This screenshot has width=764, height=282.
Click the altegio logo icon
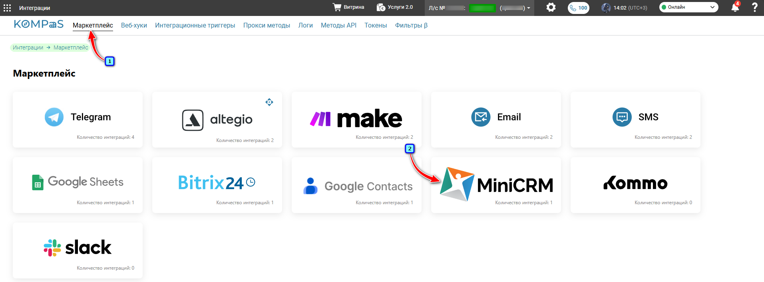193,120
